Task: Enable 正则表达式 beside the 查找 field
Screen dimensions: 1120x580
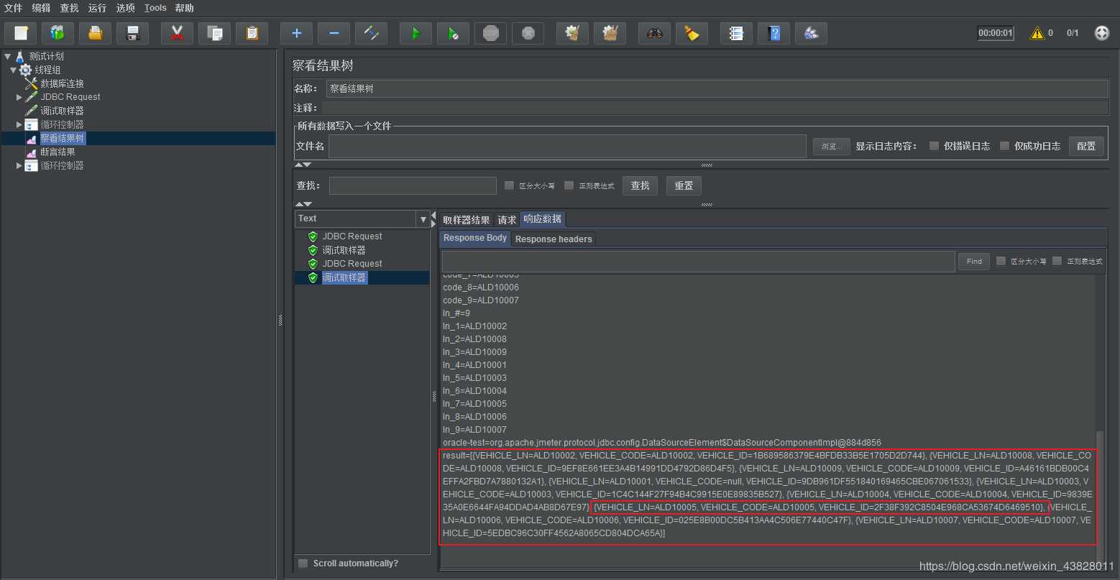Action: point(569,185)
